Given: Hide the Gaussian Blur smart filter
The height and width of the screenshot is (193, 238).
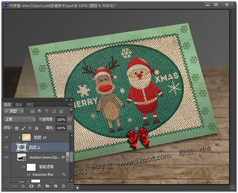Looking at the screenshot, I should 28,175.
